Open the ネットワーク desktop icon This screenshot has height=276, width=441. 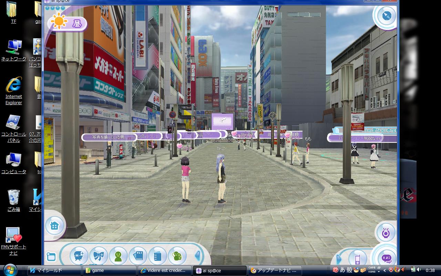tap(14, 51)
